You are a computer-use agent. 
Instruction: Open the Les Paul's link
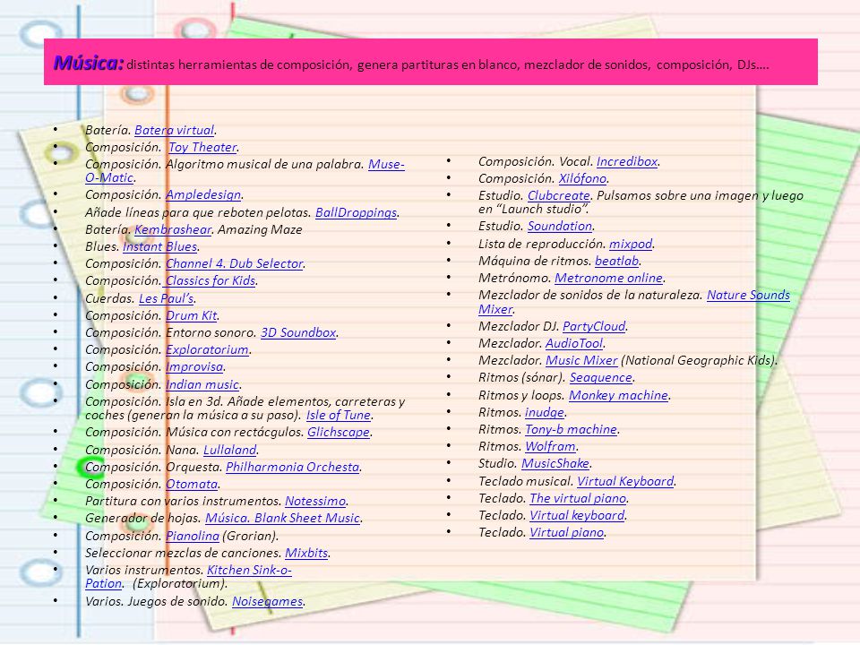[167, 298]
